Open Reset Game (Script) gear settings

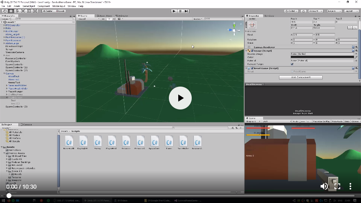[x=357, y=68]
